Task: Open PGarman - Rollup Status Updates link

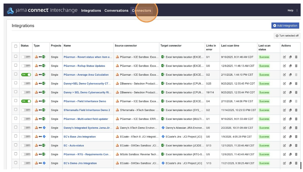Action: [x=85, y=66]
